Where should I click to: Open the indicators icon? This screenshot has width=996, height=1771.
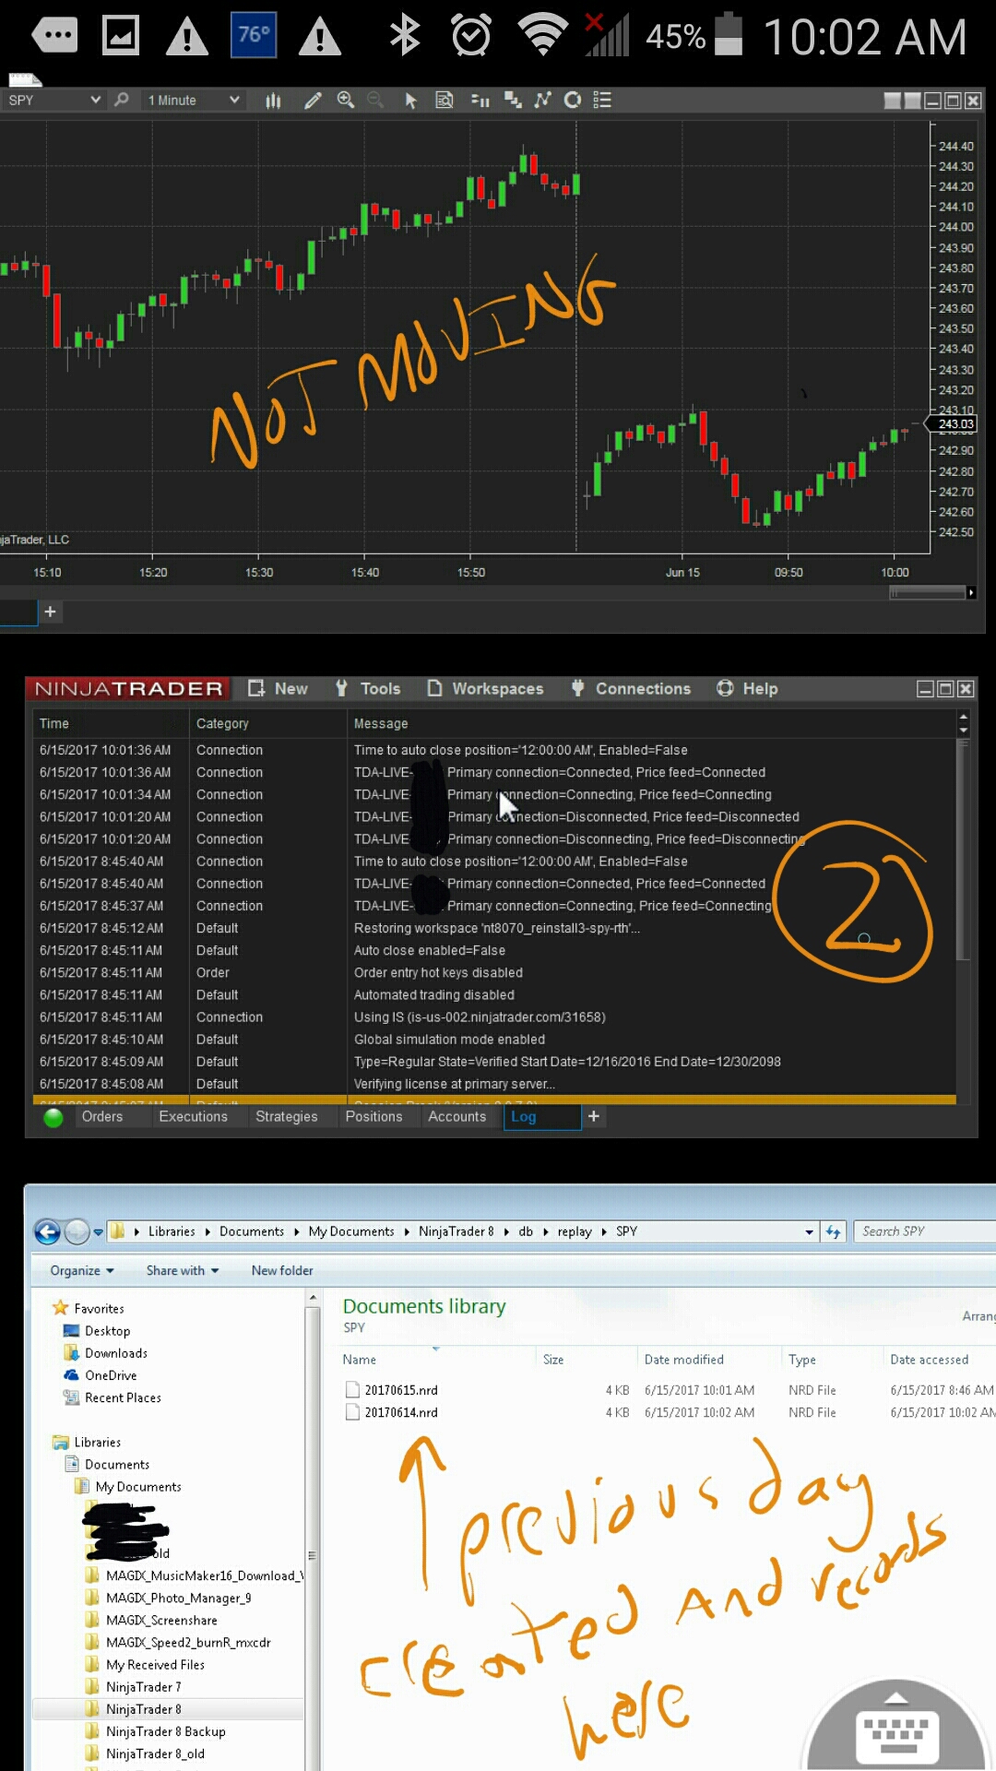pos(542,100)
